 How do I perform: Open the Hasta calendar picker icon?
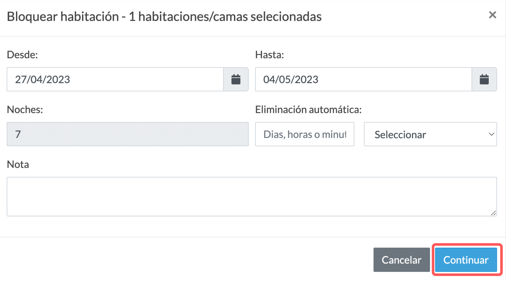[484, 79]
